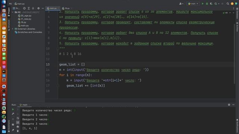
Task: Open the editor tabs more options menu
Action: [233, 8]
